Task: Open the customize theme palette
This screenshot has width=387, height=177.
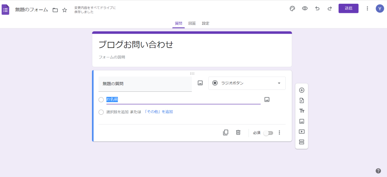Action: 292,9
